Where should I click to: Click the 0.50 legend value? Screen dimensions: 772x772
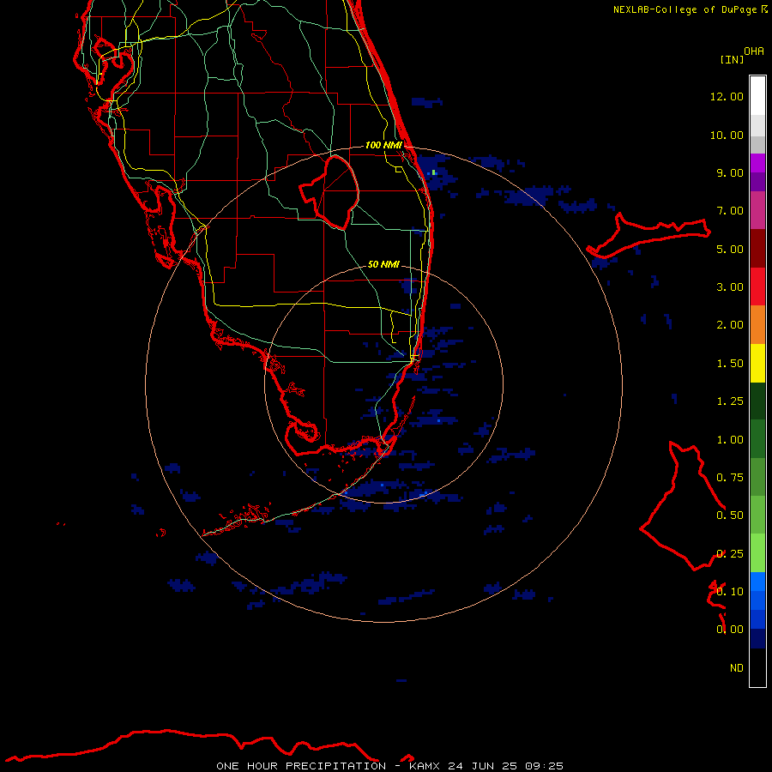(730, 516)
